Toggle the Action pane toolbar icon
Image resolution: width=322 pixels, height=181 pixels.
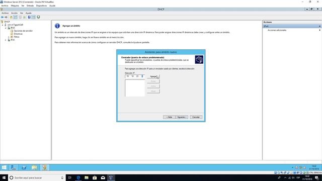tap(34, 17)
